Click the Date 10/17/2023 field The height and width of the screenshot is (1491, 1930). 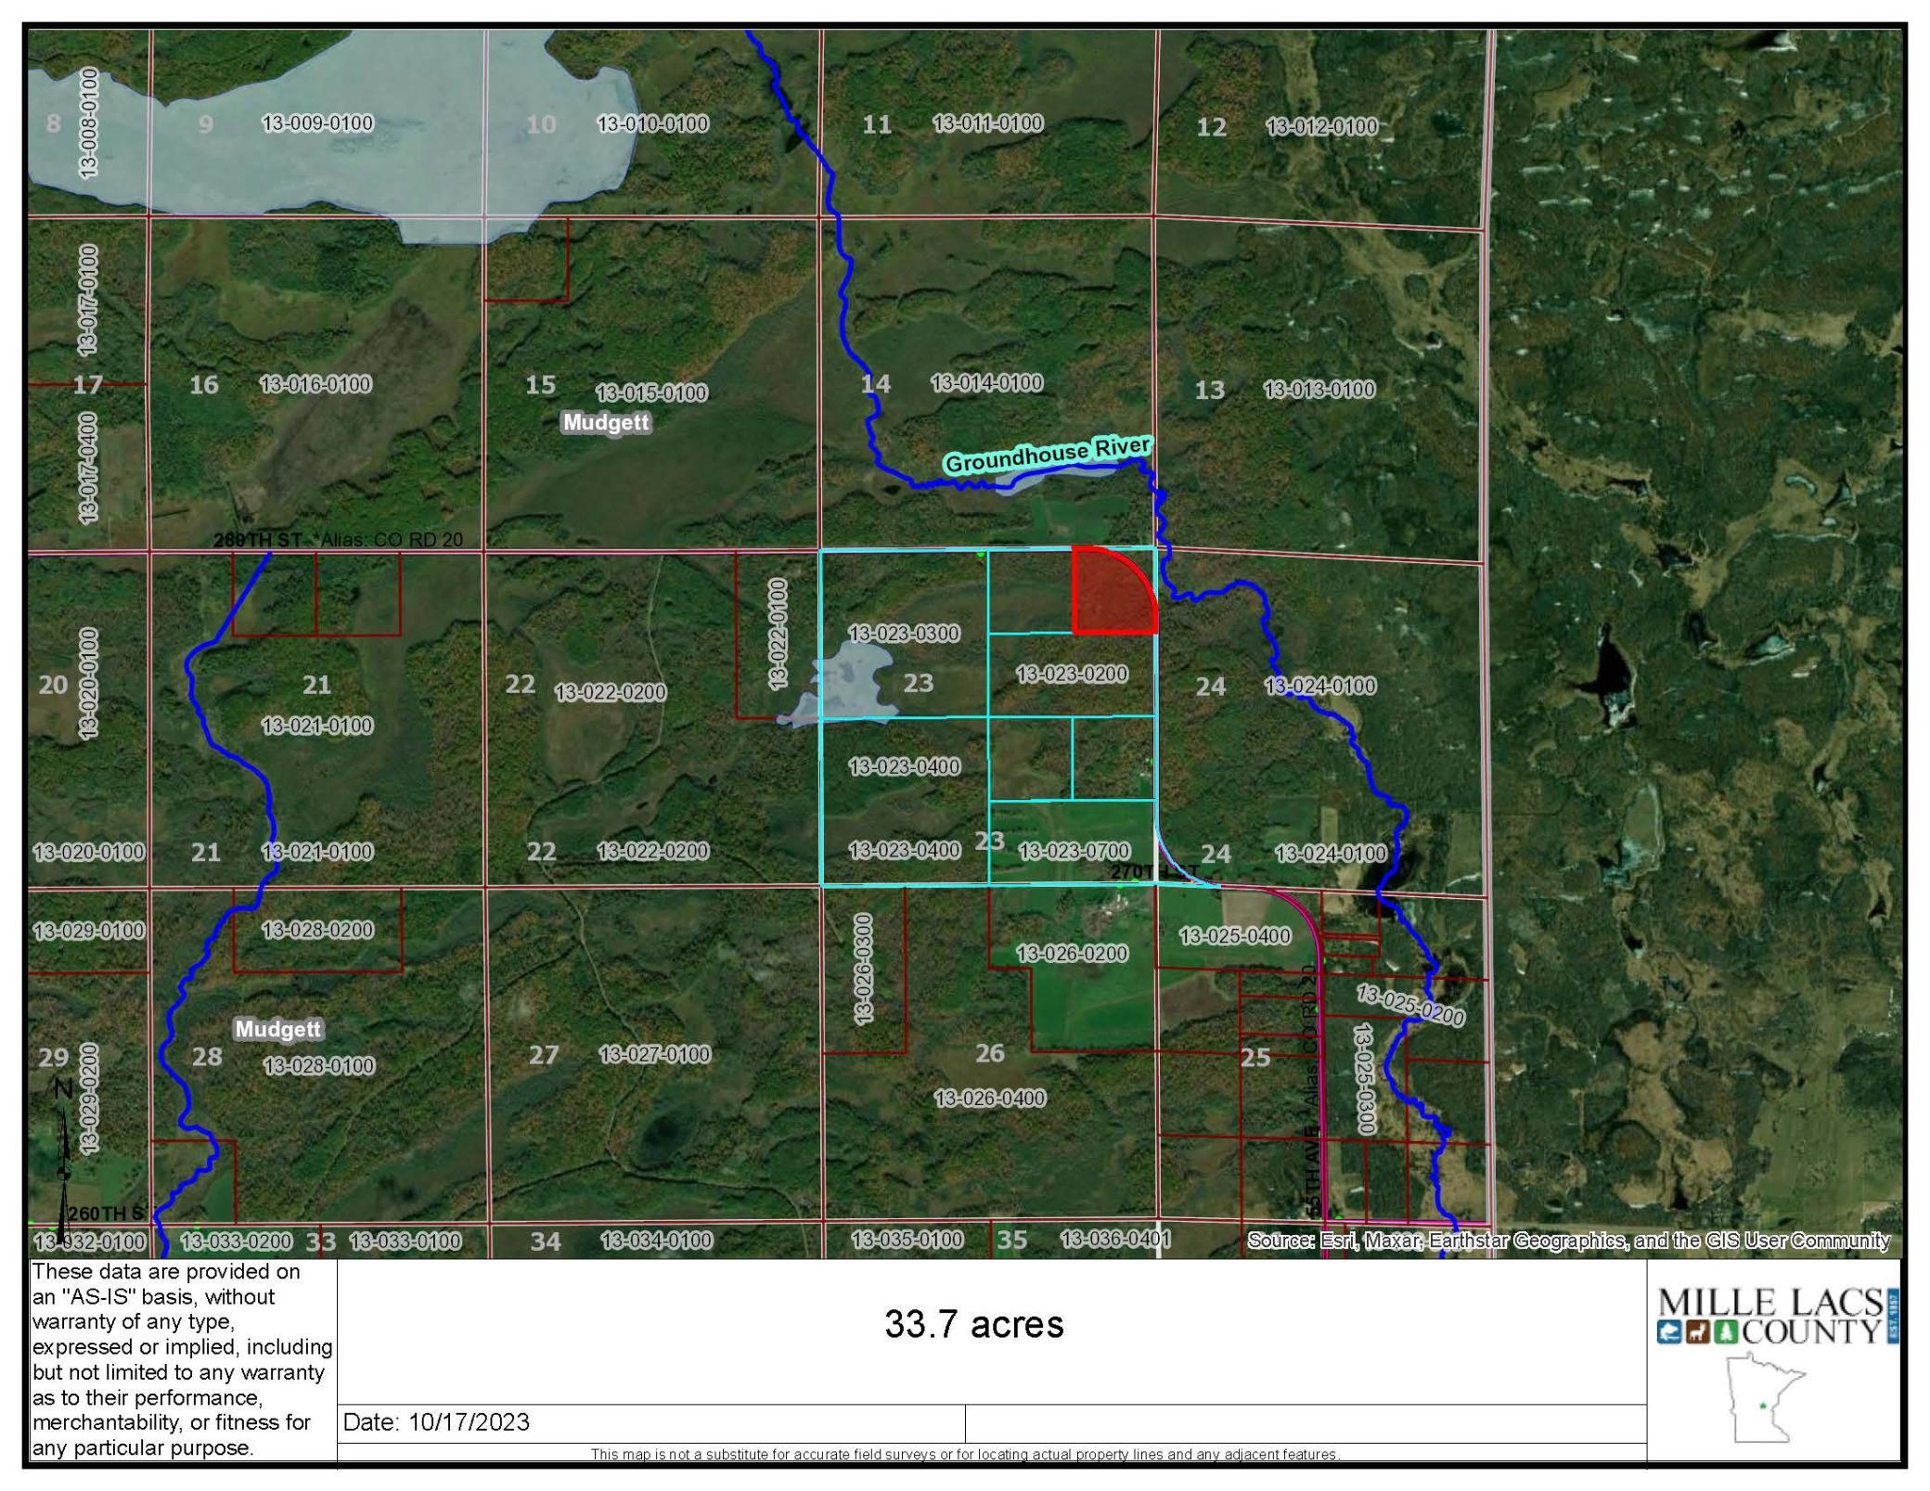pyautogui.click(x=436, y=1422)
